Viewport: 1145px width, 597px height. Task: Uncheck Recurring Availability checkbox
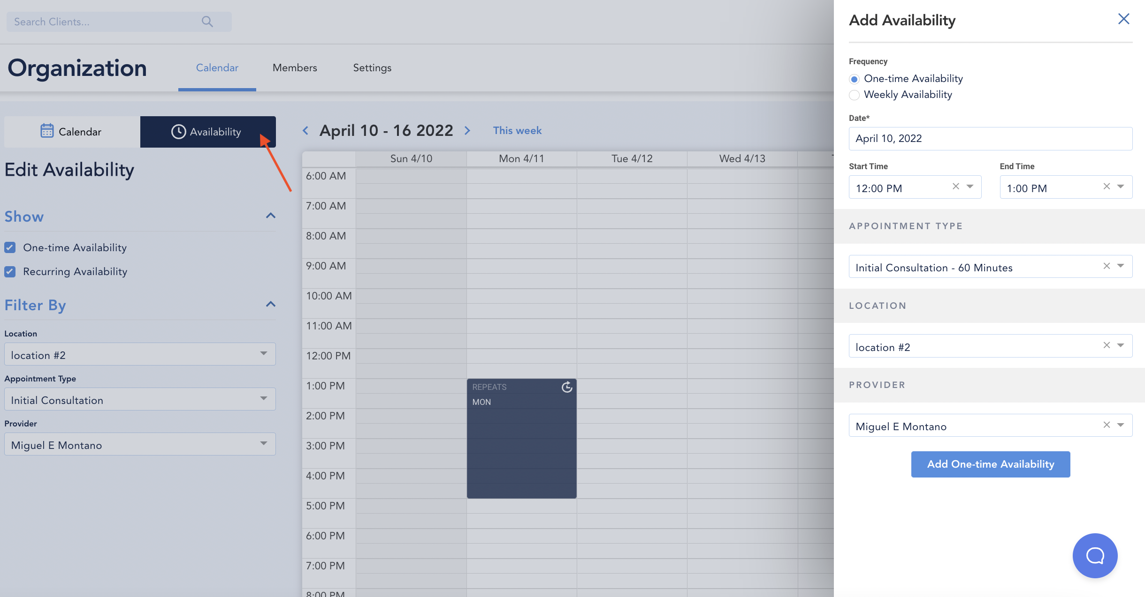coord(10,272)
